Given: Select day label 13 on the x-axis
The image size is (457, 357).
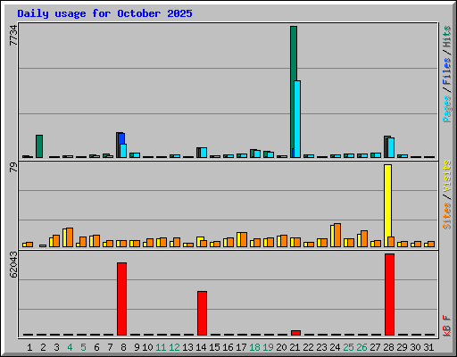Looking at the screenshot, I should (187, 347).
